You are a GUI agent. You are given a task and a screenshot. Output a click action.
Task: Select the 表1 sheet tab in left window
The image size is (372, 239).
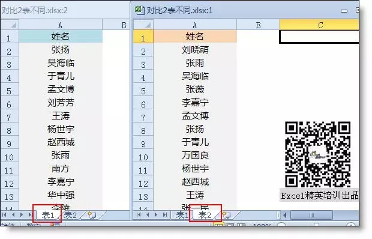click(48, 215)
